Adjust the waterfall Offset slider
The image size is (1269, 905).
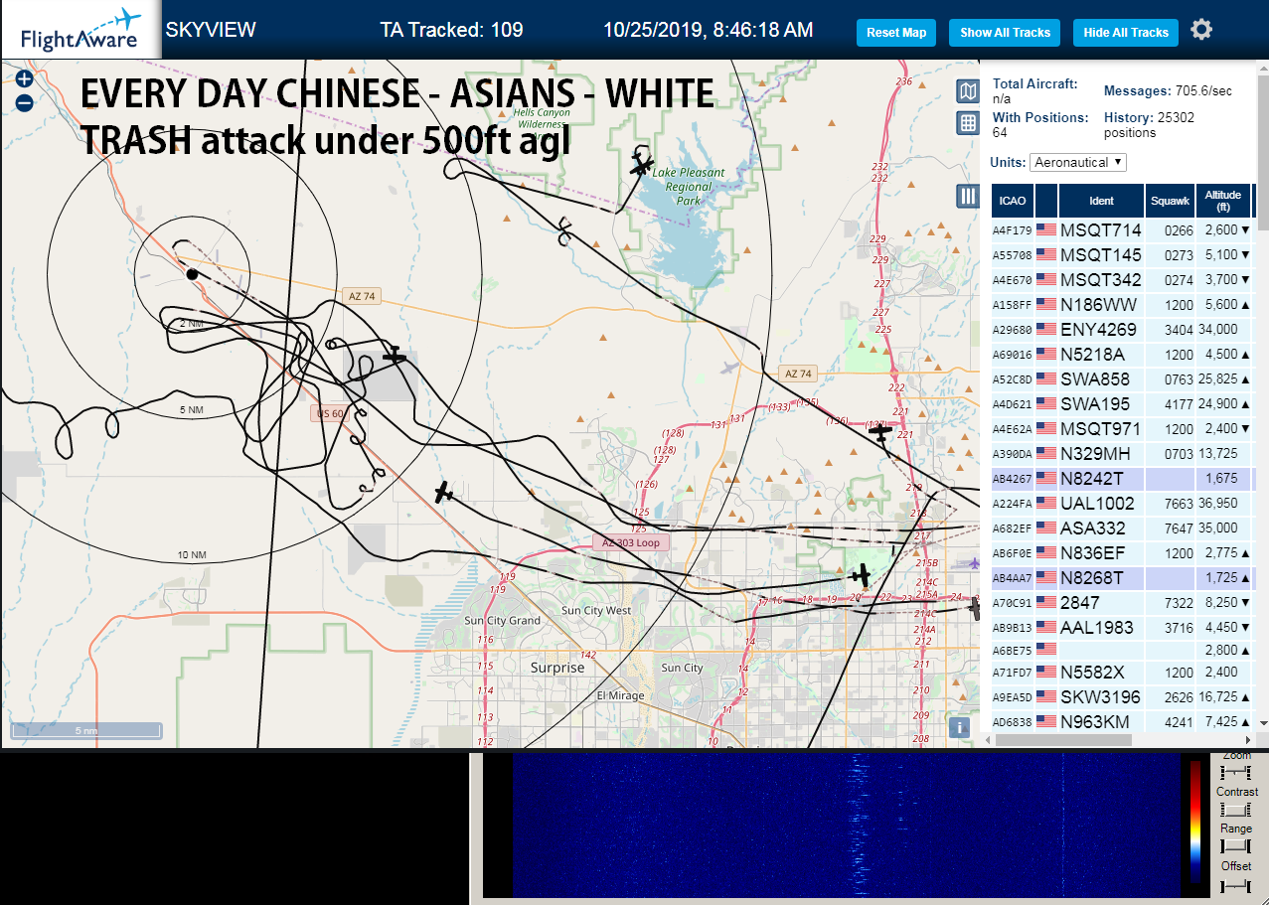pyautogui.click(x=1236, y=884)
